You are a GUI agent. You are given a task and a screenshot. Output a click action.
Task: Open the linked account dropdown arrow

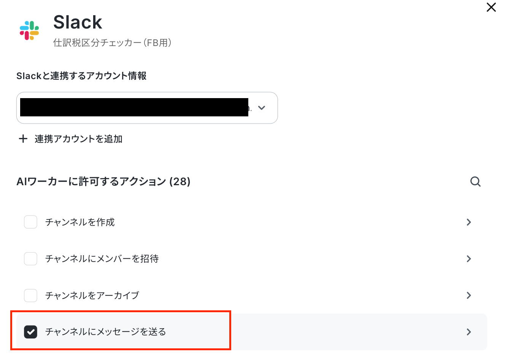(262, 108)
